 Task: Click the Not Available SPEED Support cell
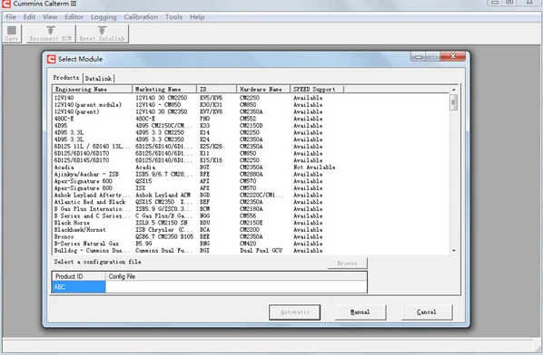click(x=314, y=168)
